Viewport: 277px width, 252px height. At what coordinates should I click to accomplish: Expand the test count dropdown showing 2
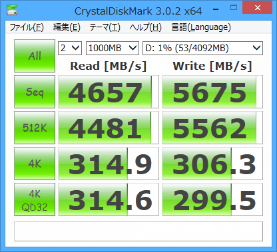pos(70,48)
